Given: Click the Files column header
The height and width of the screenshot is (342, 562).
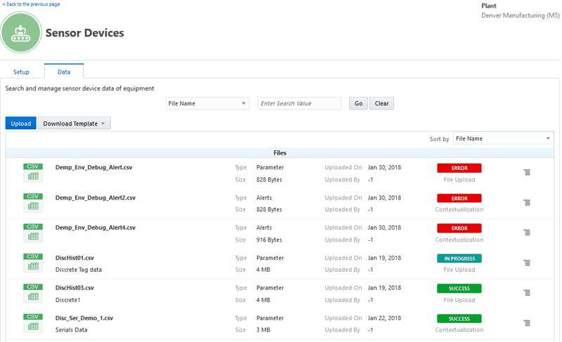Looking at the screenshot, I should tap(280, 153).
